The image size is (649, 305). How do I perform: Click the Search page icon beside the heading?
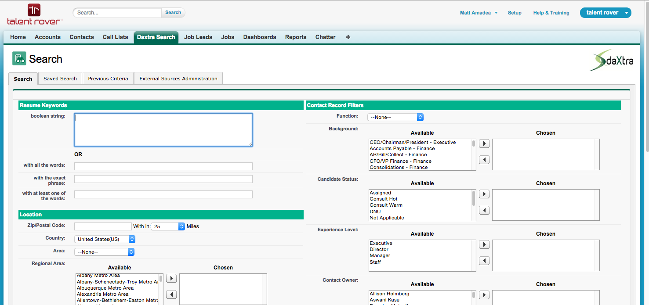tap(19, 58)
